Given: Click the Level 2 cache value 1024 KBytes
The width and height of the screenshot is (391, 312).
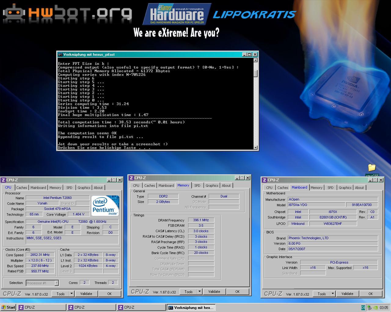Looking at the screenshot, I should tap(88, 266).
